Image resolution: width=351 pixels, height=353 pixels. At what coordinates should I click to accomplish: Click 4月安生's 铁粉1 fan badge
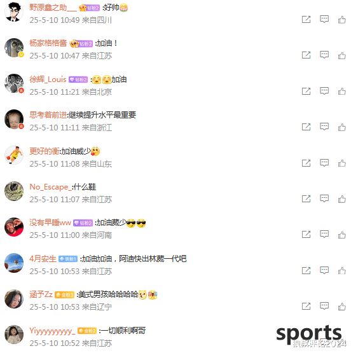coord(68,259)
